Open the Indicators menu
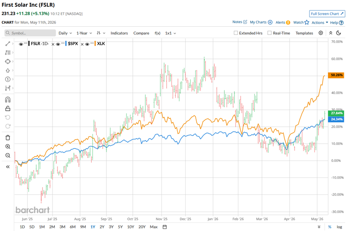This screenshot has width=348, height=231. click(x=119, y=33)
